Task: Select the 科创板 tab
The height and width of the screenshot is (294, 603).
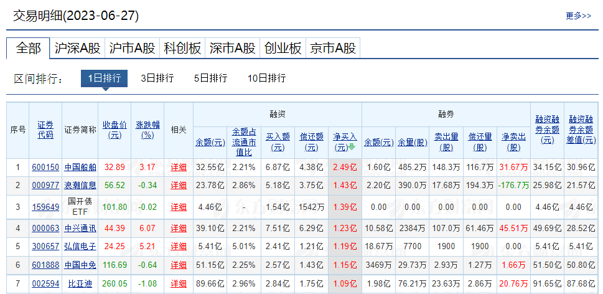Action: 182,48
